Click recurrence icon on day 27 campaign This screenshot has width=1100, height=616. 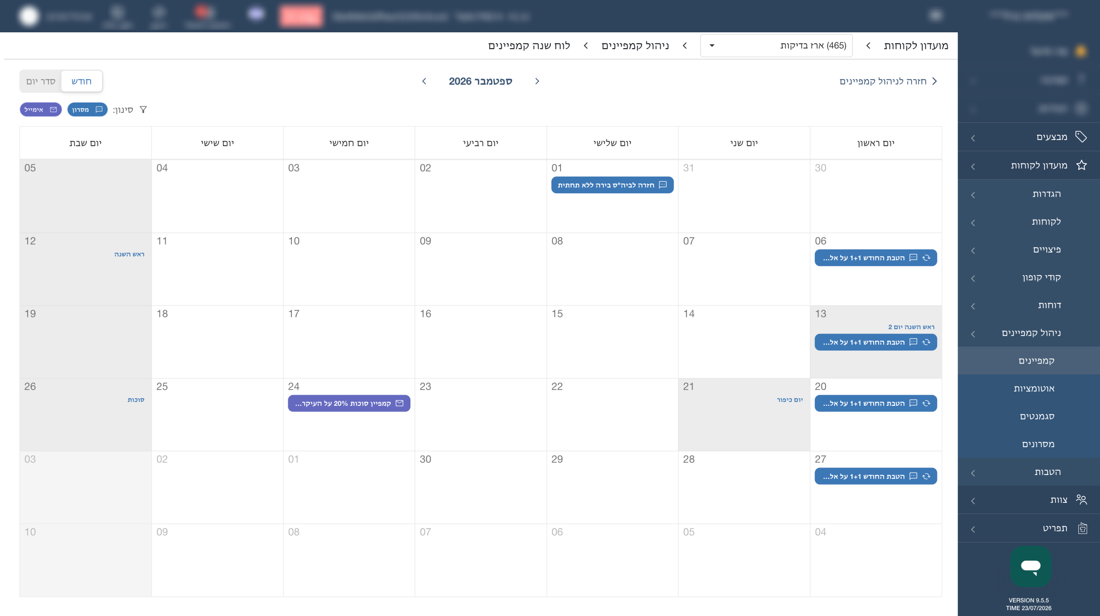926,476
